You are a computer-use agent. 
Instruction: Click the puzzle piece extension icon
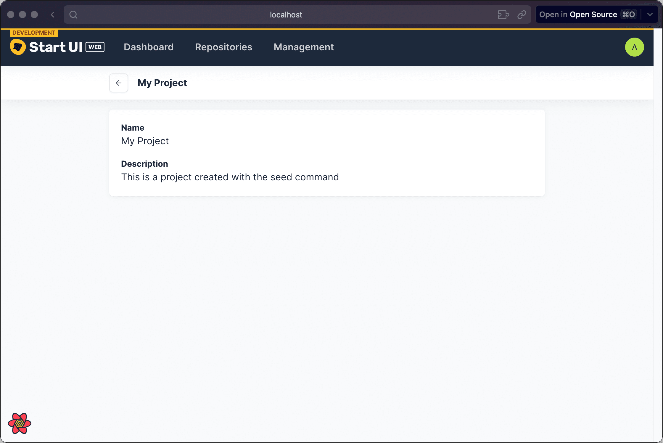coord(503,15)
